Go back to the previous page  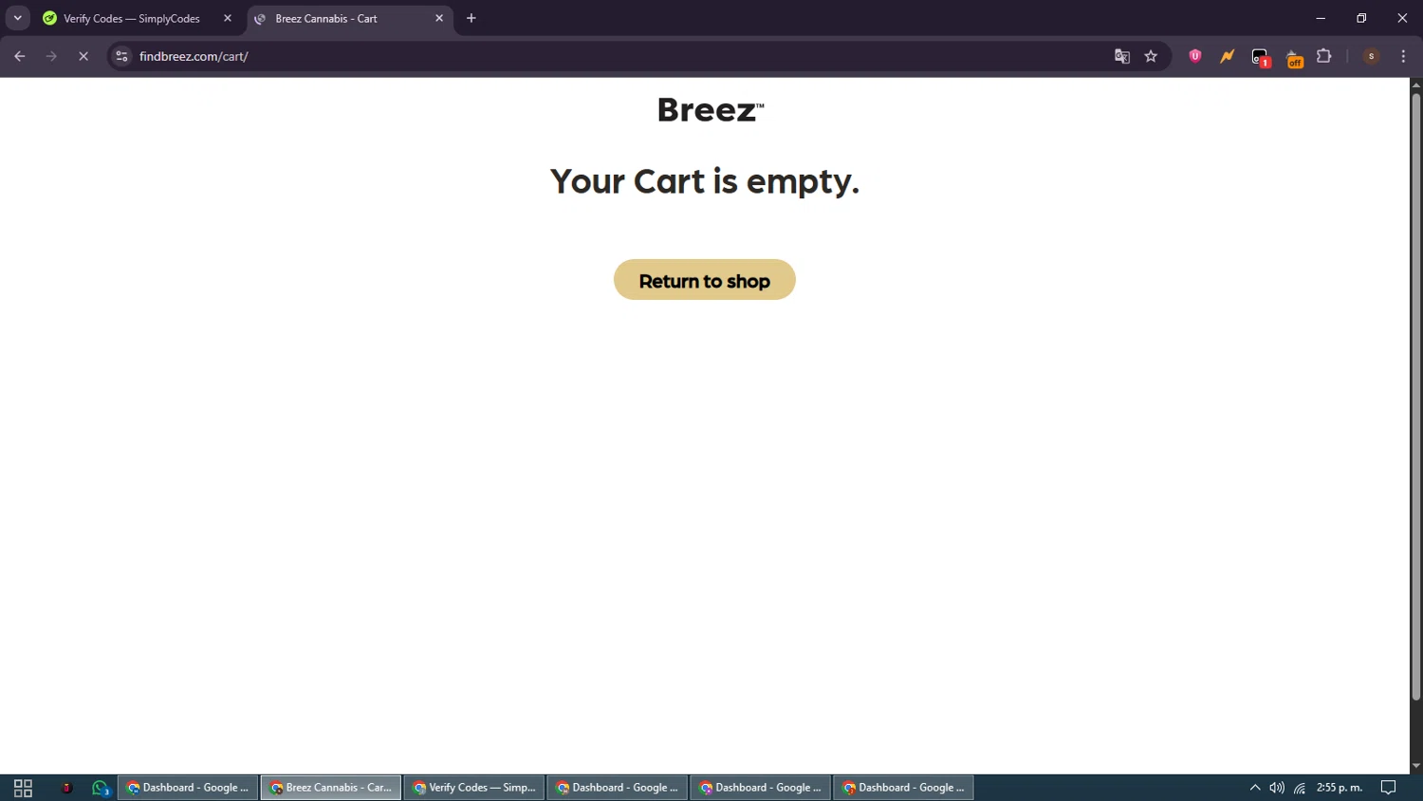pyautogui.click(x=20, y=56)
